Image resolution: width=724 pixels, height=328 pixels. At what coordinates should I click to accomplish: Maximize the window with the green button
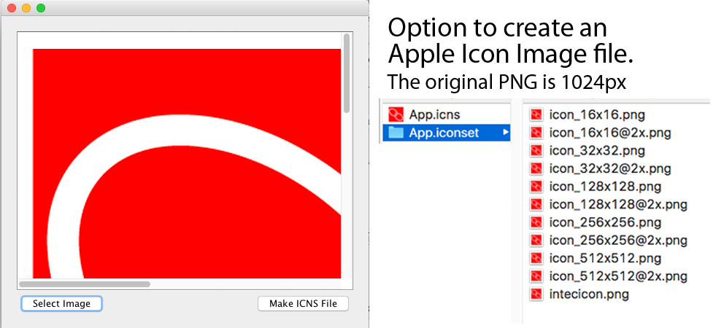pos(41,8)
